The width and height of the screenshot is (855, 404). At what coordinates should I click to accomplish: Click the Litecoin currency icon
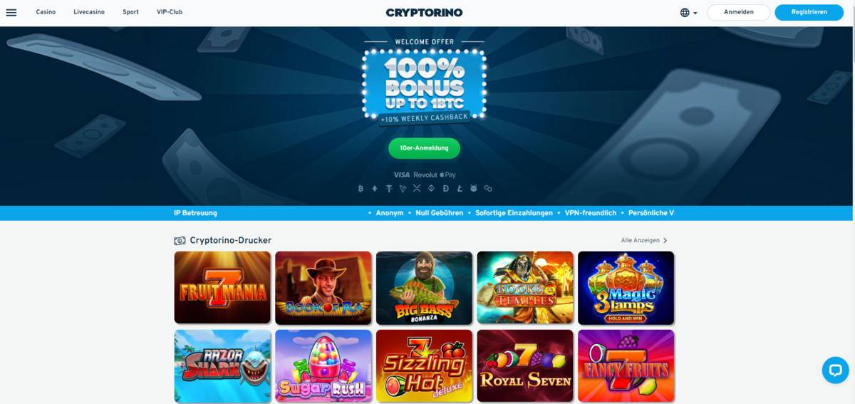click(x=460, y=189)
